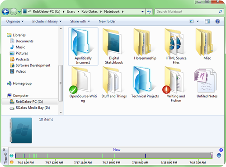Screen dimensions: 226x167
Task: Close the Time pane with X
Action: pyautogui.click(x=4, y=149)
